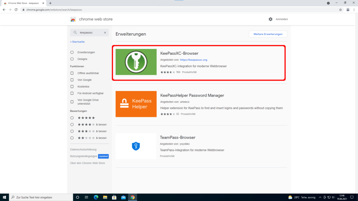This screenshot has width=358, height=201.
Task: Open Microsoft Store from the taskbar
Action: [x=114, y=198]
